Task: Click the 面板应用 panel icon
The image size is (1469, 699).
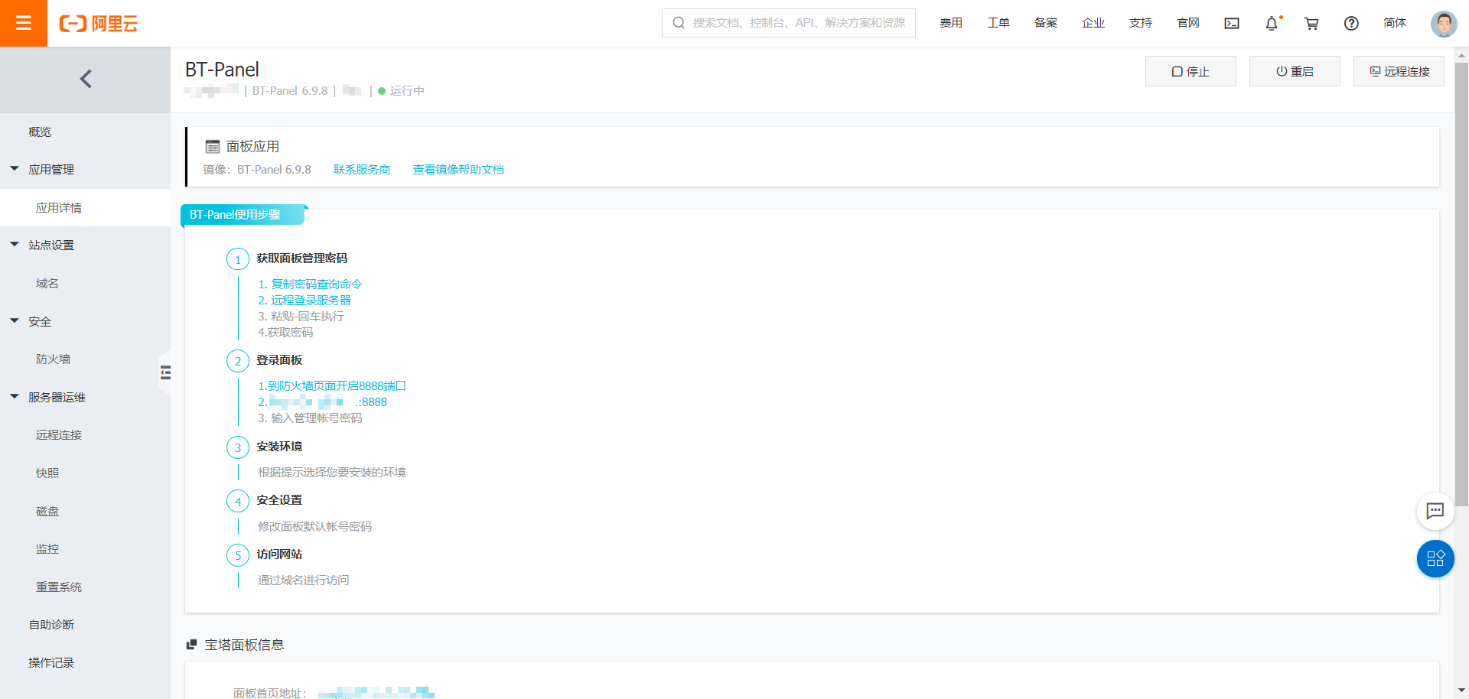Action: tap(213, 147)
